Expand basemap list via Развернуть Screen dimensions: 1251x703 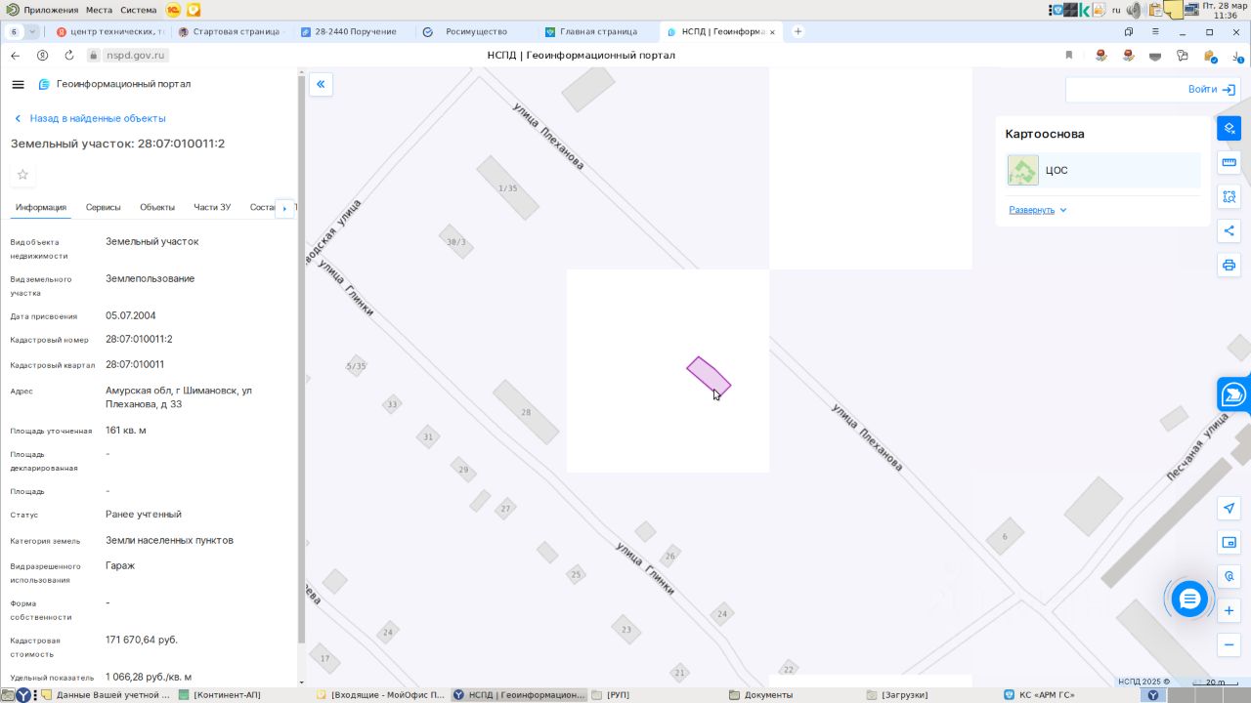(1038, 210)
